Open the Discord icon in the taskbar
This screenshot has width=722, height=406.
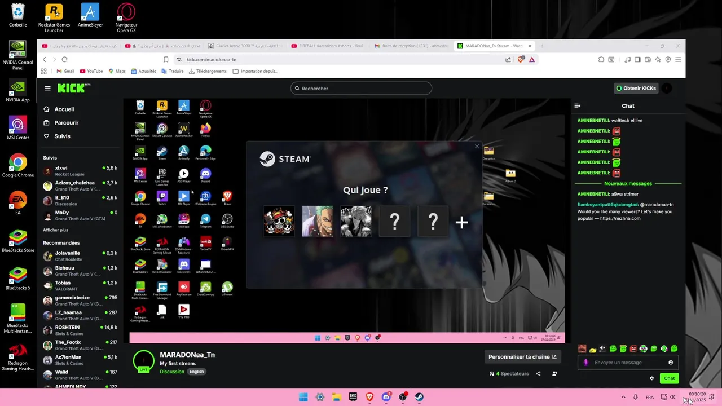(386, 397)
